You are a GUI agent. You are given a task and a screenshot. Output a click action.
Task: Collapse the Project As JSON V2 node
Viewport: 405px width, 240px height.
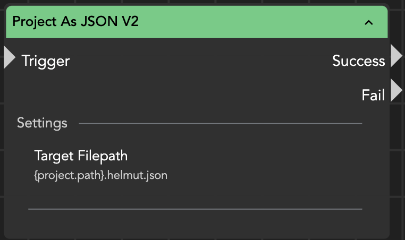368,22
